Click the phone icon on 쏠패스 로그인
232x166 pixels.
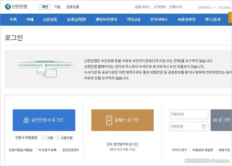click(x=109, y=120)
